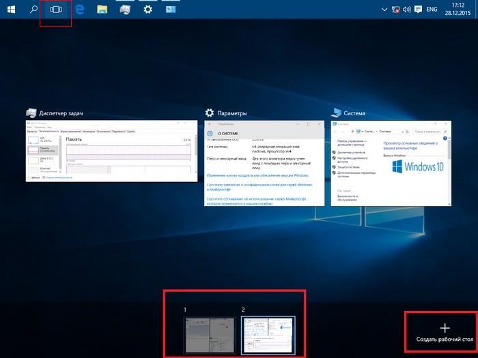Click vertical scrollbar in Система preview

click(449, 170)
